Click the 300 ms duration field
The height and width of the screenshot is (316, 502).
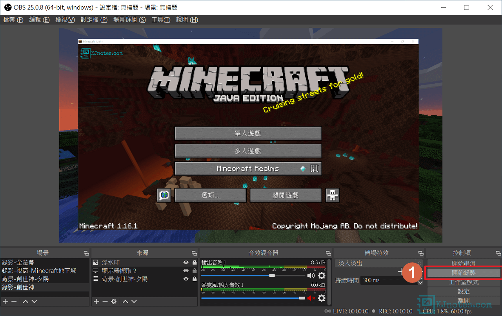coord(388,280)
